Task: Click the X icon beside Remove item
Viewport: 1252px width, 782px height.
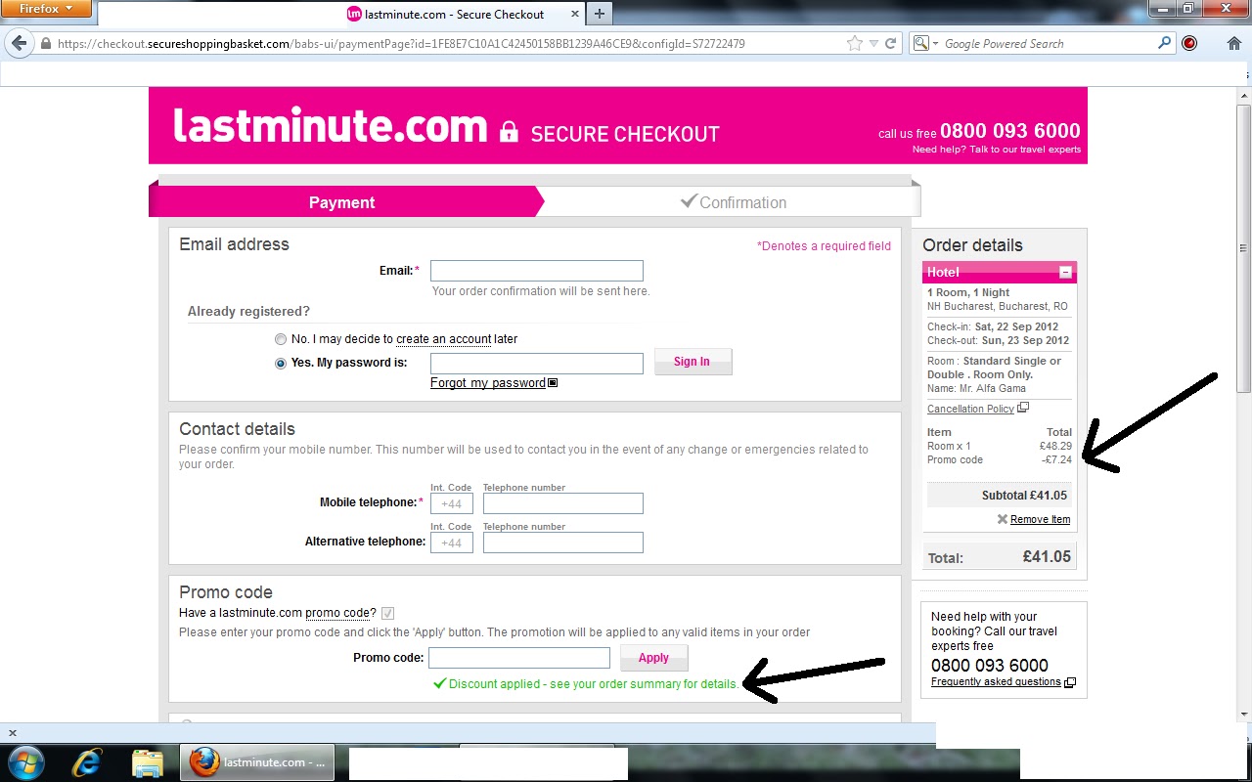Action: click(1002, 520)
